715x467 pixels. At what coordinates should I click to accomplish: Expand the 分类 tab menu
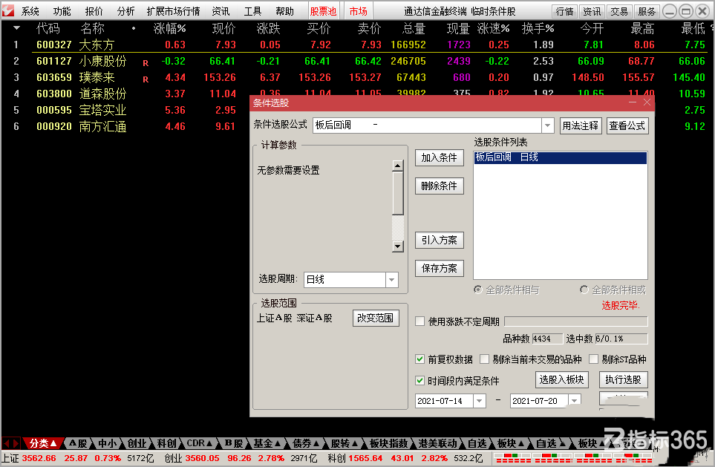click(x=53, y=443)
